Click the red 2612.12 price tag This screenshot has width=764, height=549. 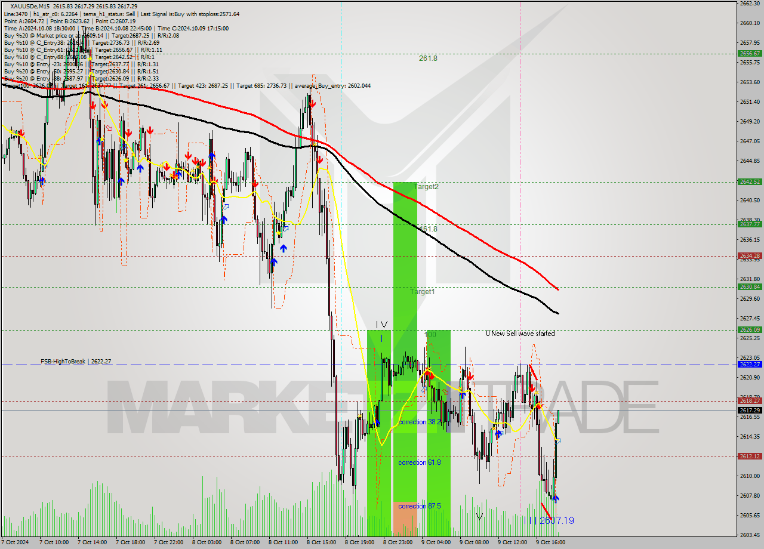(x=750, y=456)
